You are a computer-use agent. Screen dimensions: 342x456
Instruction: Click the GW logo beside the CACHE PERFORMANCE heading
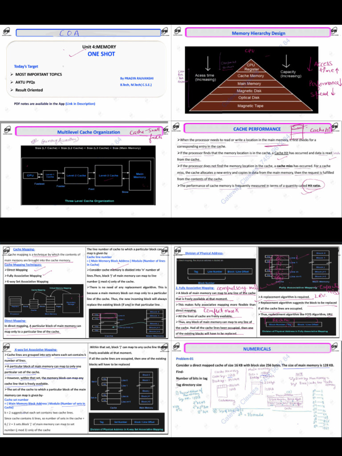click(176, 127)
